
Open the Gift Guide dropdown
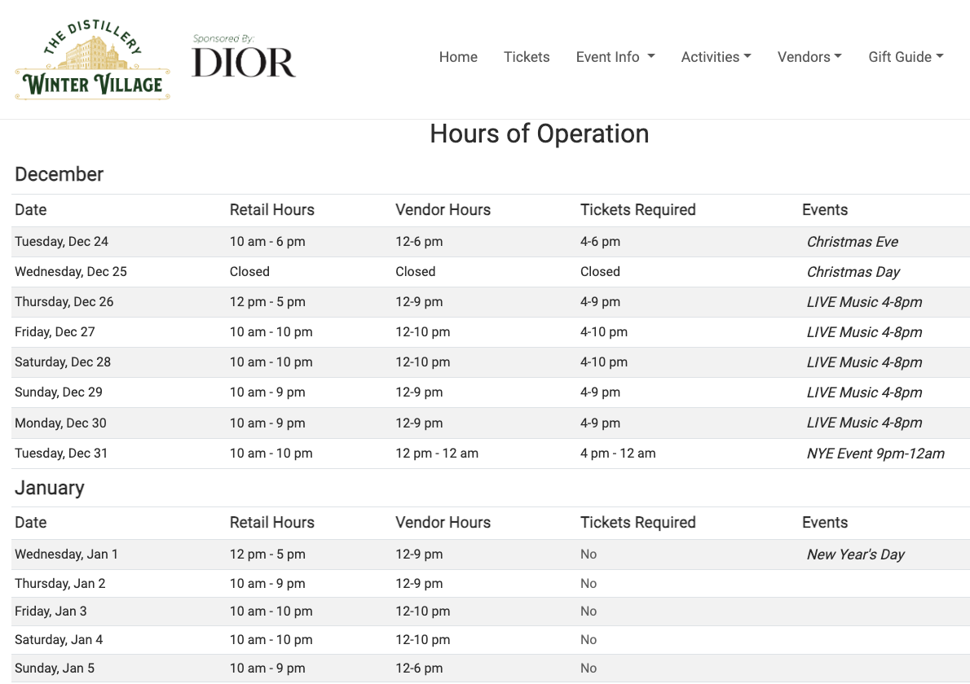(x=906, y=57)
